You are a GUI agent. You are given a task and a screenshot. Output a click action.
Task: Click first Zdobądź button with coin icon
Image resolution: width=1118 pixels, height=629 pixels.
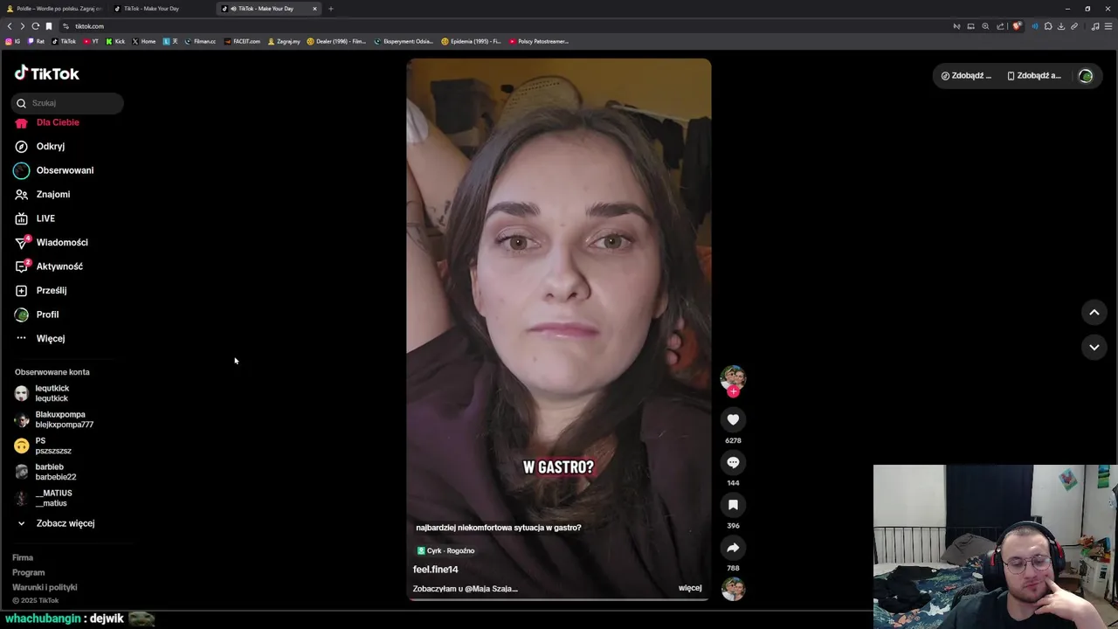click(966, 76)
